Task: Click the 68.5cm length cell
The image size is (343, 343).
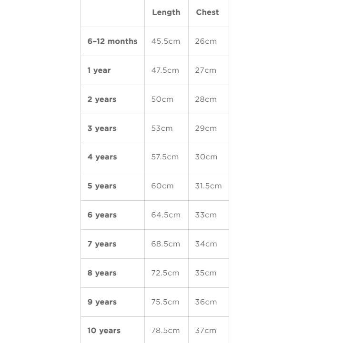Action: [166, 244]
